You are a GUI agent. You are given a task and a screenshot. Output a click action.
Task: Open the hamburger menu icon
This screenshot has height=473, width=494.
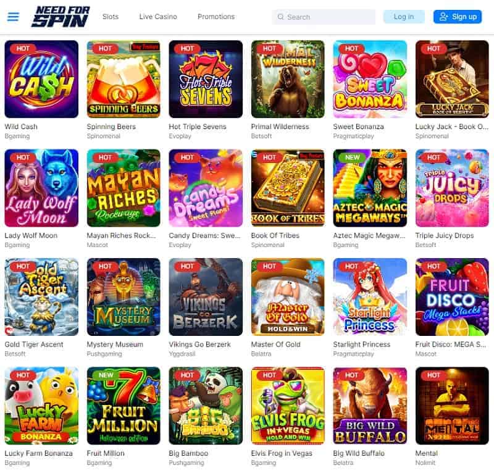tap(13, 17)
